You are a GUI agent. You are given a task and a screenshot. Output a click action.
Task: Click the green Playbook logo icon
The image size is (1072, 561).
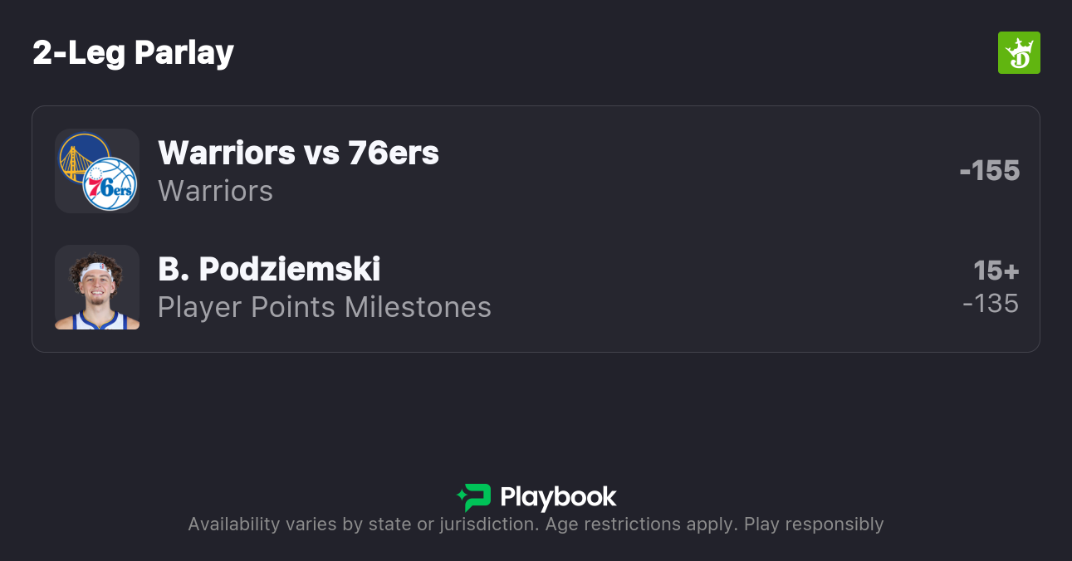pyautogui.click(x=474, y=497)
